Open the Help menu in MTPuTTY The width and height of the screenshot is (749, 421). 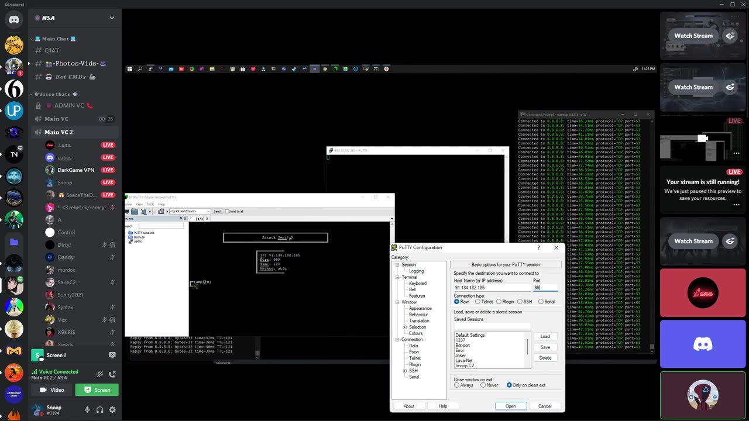tap(162, 204)
